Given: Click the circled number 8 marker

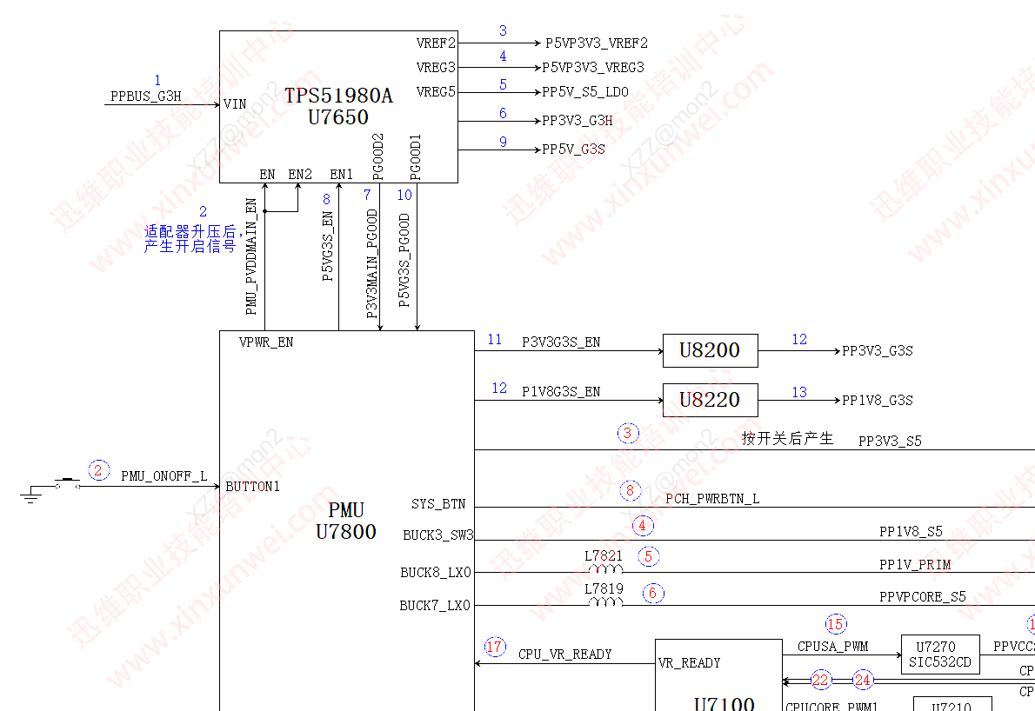Looking at the screenshot, I should click(x=631, y=490).
